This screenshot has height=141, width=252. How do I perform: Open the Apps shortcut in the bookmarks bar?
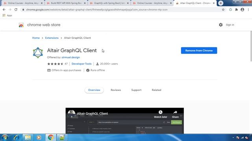(7, 15)
